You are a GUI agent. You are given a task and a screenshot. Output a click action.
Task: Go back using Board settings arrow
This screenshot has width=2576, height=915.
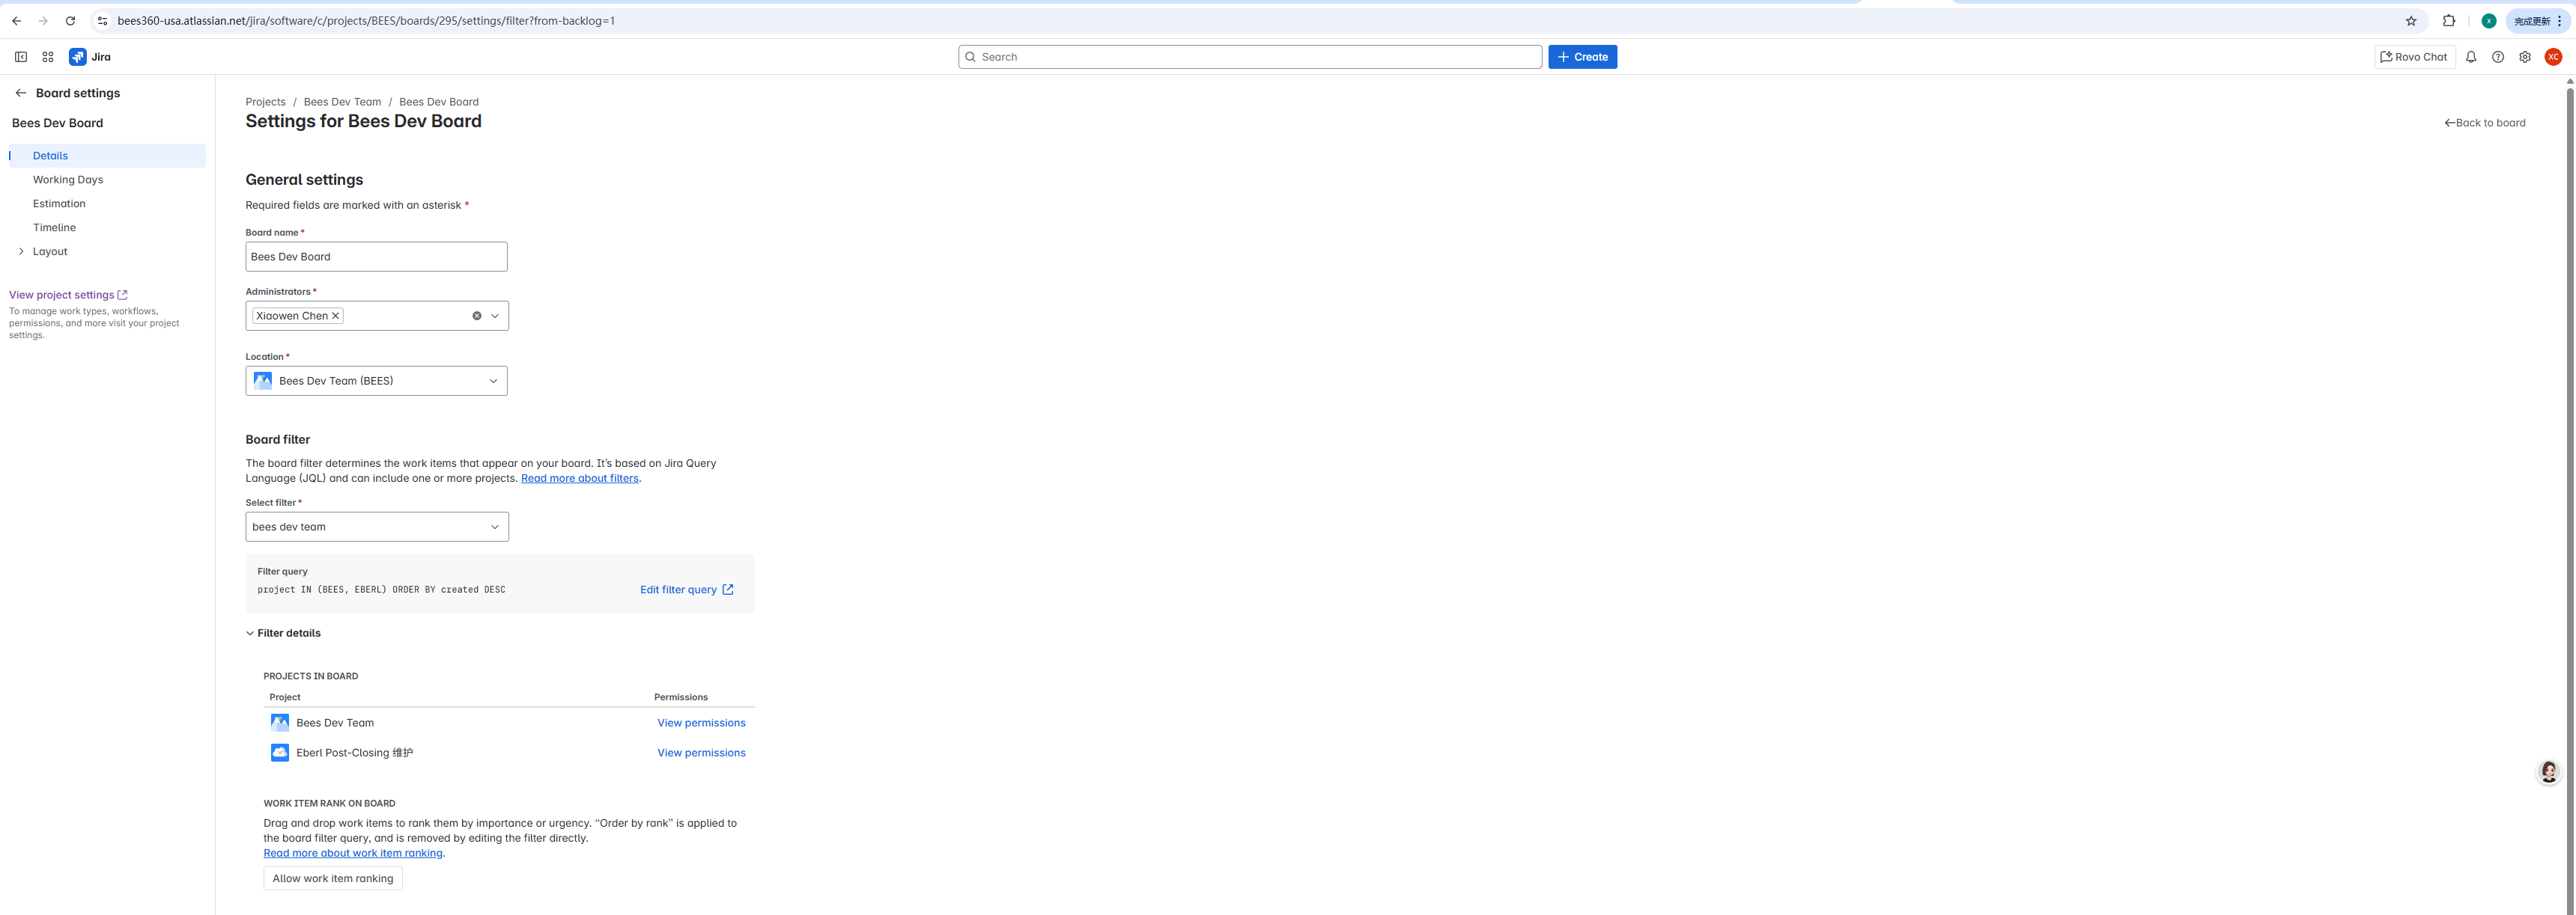[20, 93]
